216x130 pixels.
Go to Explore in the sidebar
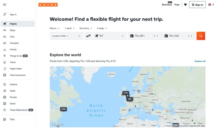pyautogui.click(x=13, y=84)
